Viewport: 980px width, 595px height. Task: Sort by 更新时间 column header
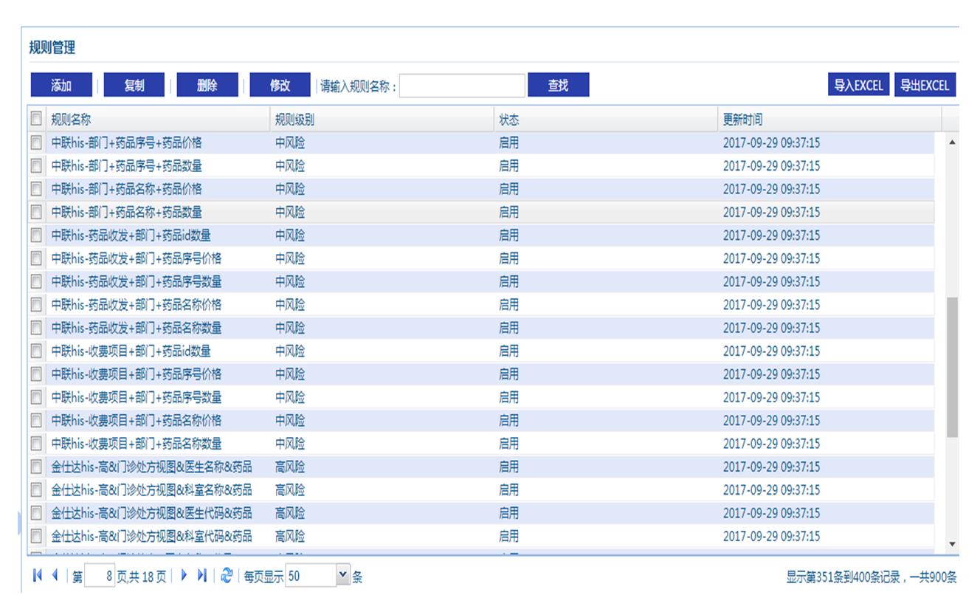click(x=742, y=120)
